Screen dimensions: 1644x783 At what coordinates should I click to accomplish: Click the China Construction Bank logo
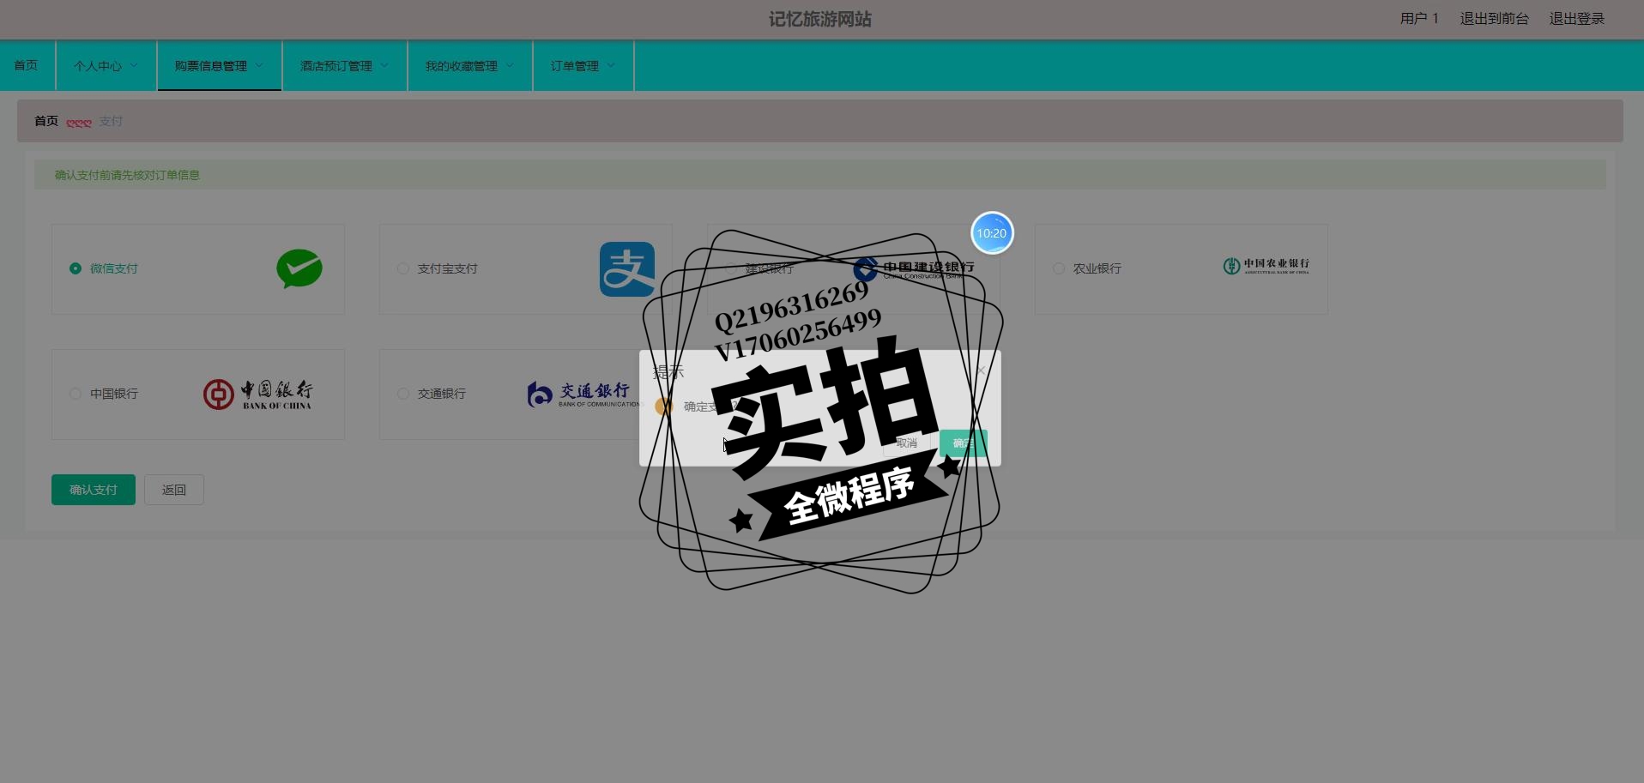(914, 268)
